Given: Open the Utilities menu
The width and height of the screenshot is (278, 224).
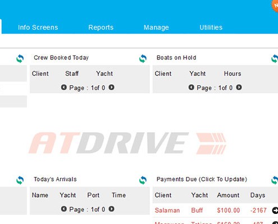Looking at the screenshot, I should point(211,27).
